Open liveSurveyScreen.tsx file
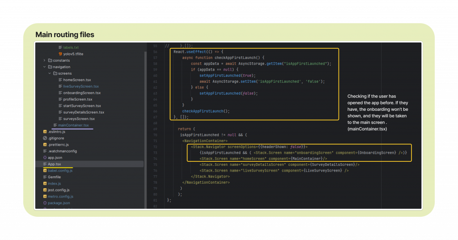 [81, 86]
